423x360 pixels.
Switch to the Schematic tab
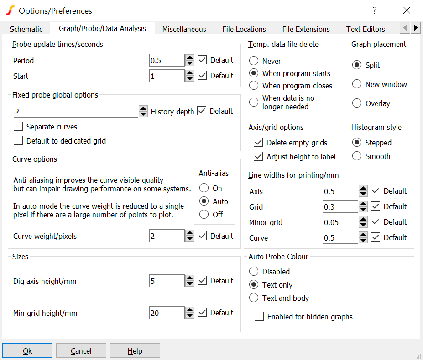click(x=26, y=29)
